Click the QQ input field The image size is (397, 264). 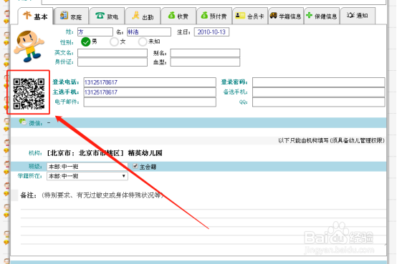[x=318, y=102]
